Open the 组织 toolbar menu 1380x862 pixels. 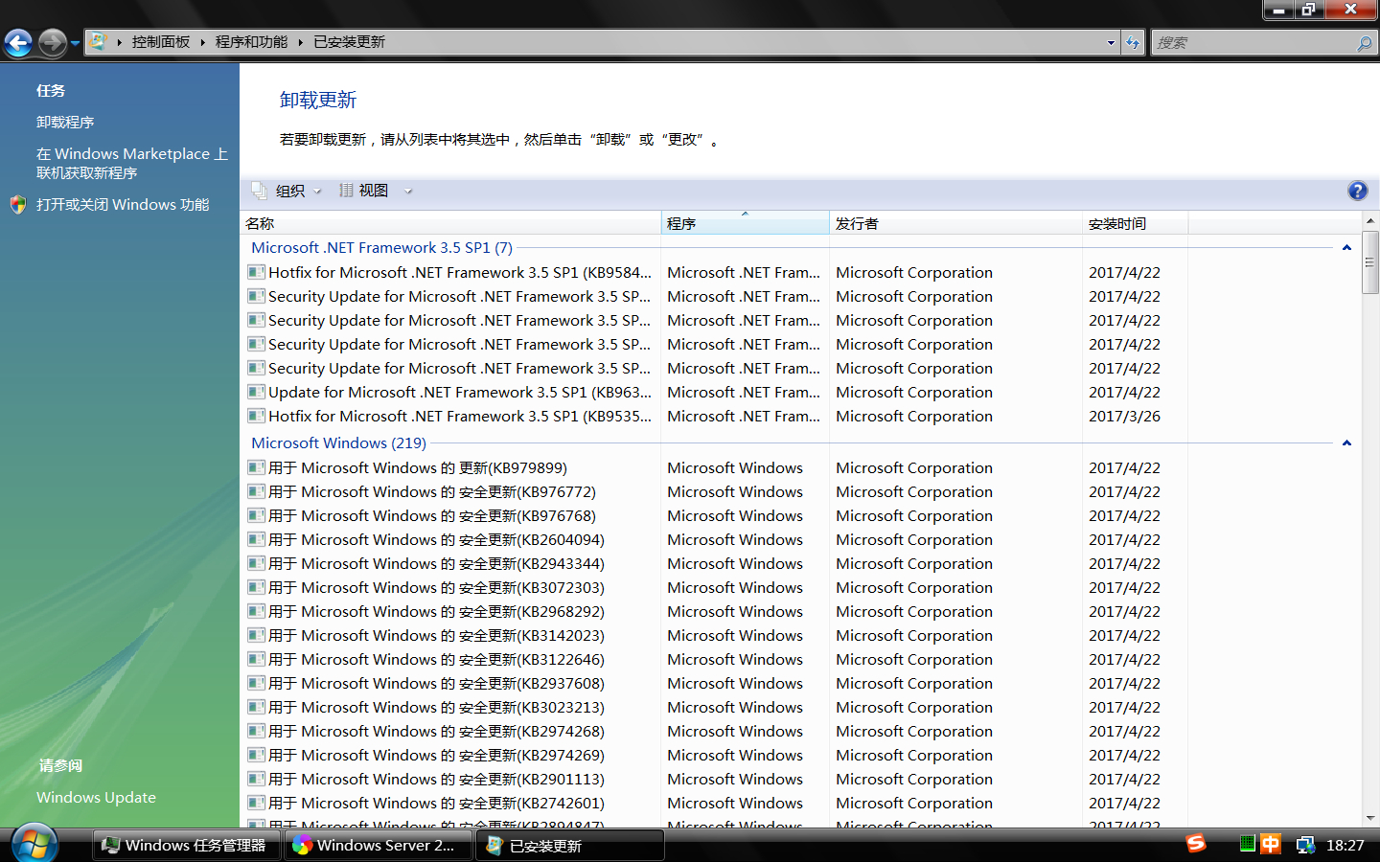click(287, 191)
